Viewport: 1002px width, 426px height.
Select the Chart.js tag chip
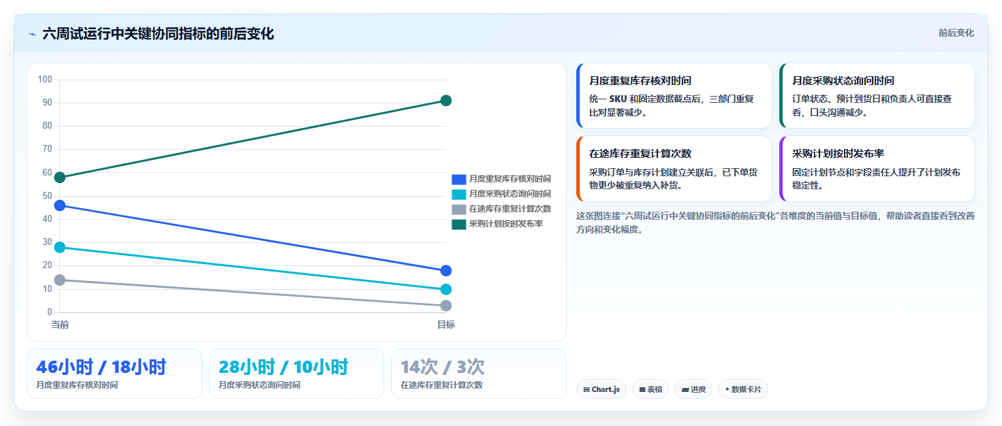point(601,389)
